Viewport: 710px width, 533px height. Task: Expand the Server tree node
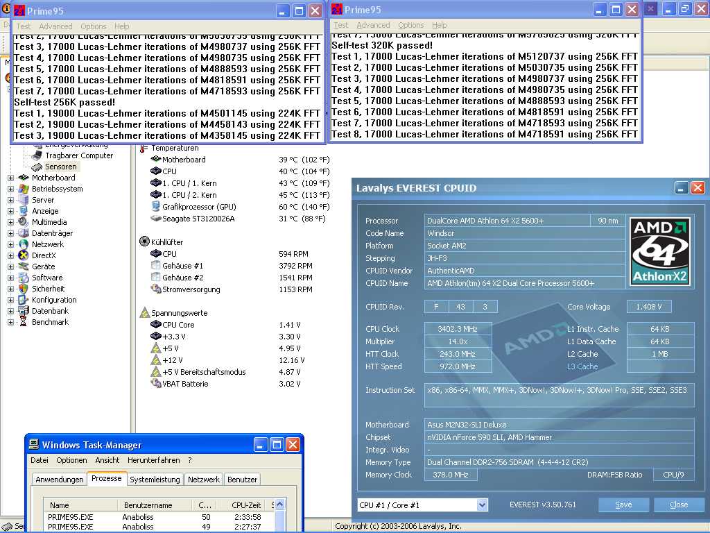(x=10, y=200)
